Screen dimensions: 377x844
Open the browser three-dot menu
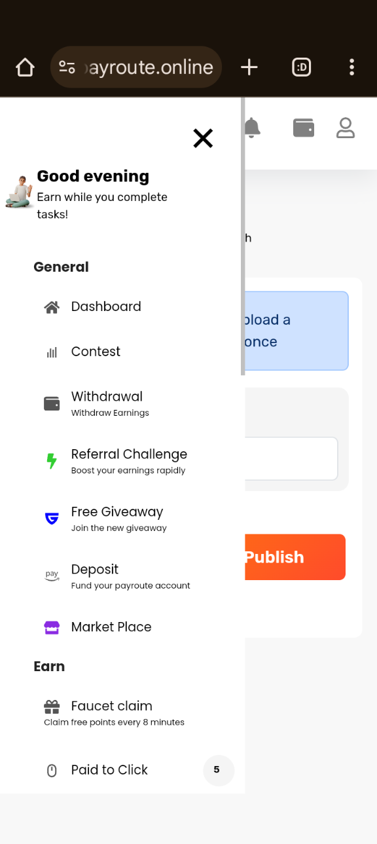[x=352, y=67]
